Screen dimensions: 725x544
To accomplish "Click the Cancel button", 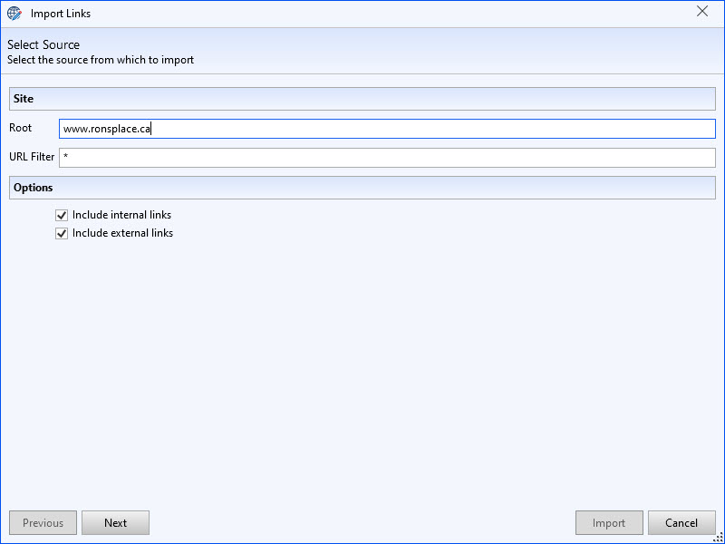I will [681, 522].
